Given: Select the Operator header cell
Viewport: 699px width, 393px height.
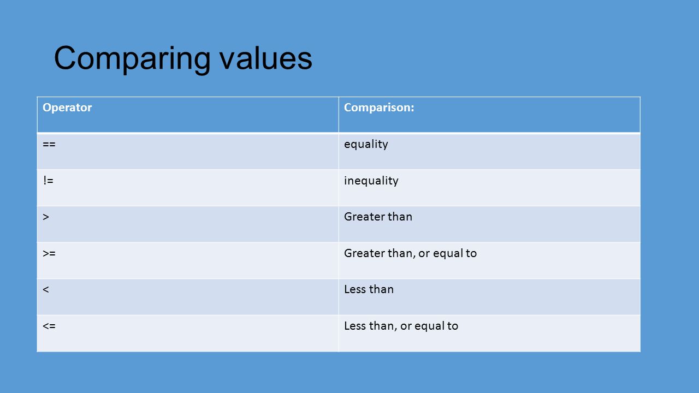Looking at the screenshot, I should 188,115.
